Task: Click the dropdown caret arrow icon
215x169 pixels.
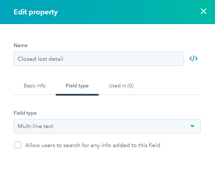Action: pyautogui.click(x=192, y=126)
